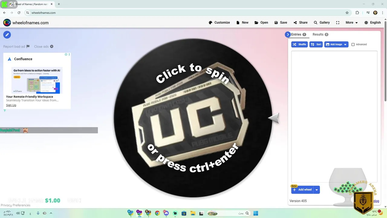Open Discord from the taskbar
Screen dimensions: 387x218
click(166, 213)
